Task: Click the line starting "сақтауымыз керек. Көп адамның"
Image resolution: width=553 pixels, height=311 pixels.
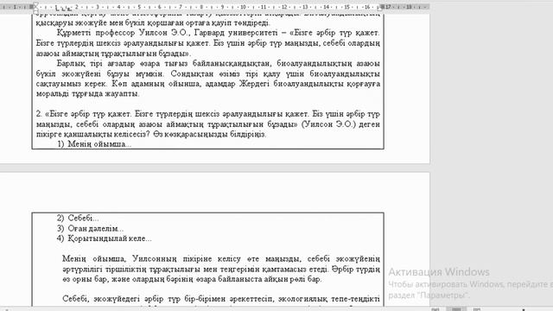Action: point(208,84)
